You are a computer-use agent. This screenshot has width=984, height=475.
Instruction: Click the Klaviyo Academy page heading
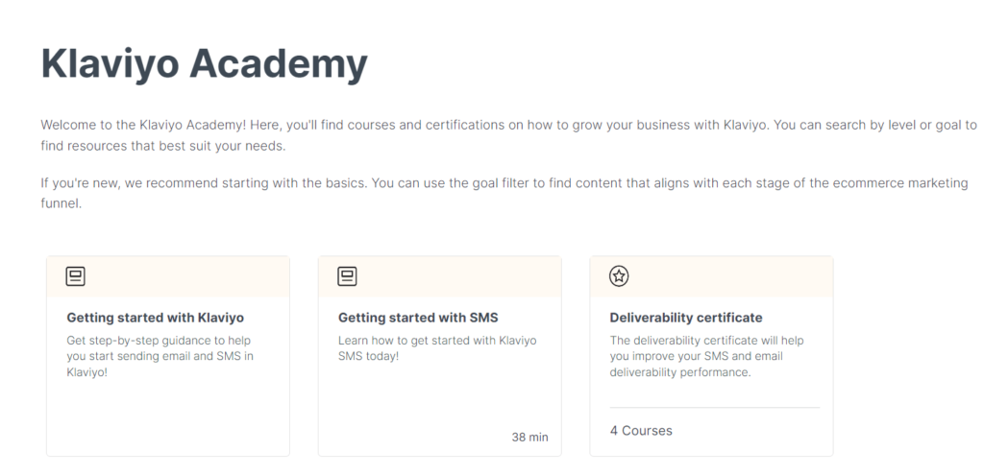[x=204, y=64]
